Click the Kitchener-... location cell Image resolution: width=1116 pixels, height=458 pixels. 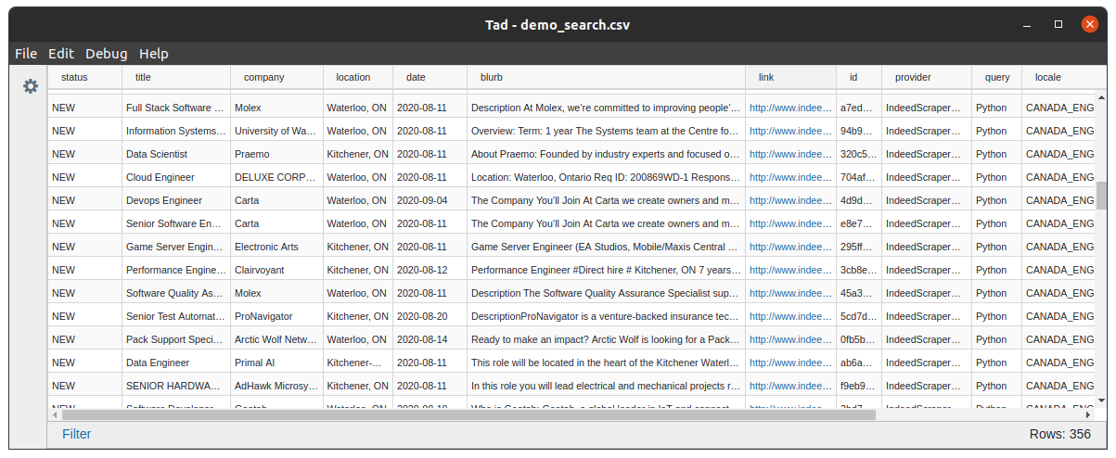click(x=358, y=363)
